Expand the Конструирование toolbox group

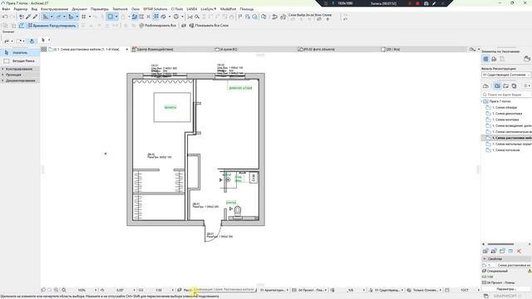[20, 69]
